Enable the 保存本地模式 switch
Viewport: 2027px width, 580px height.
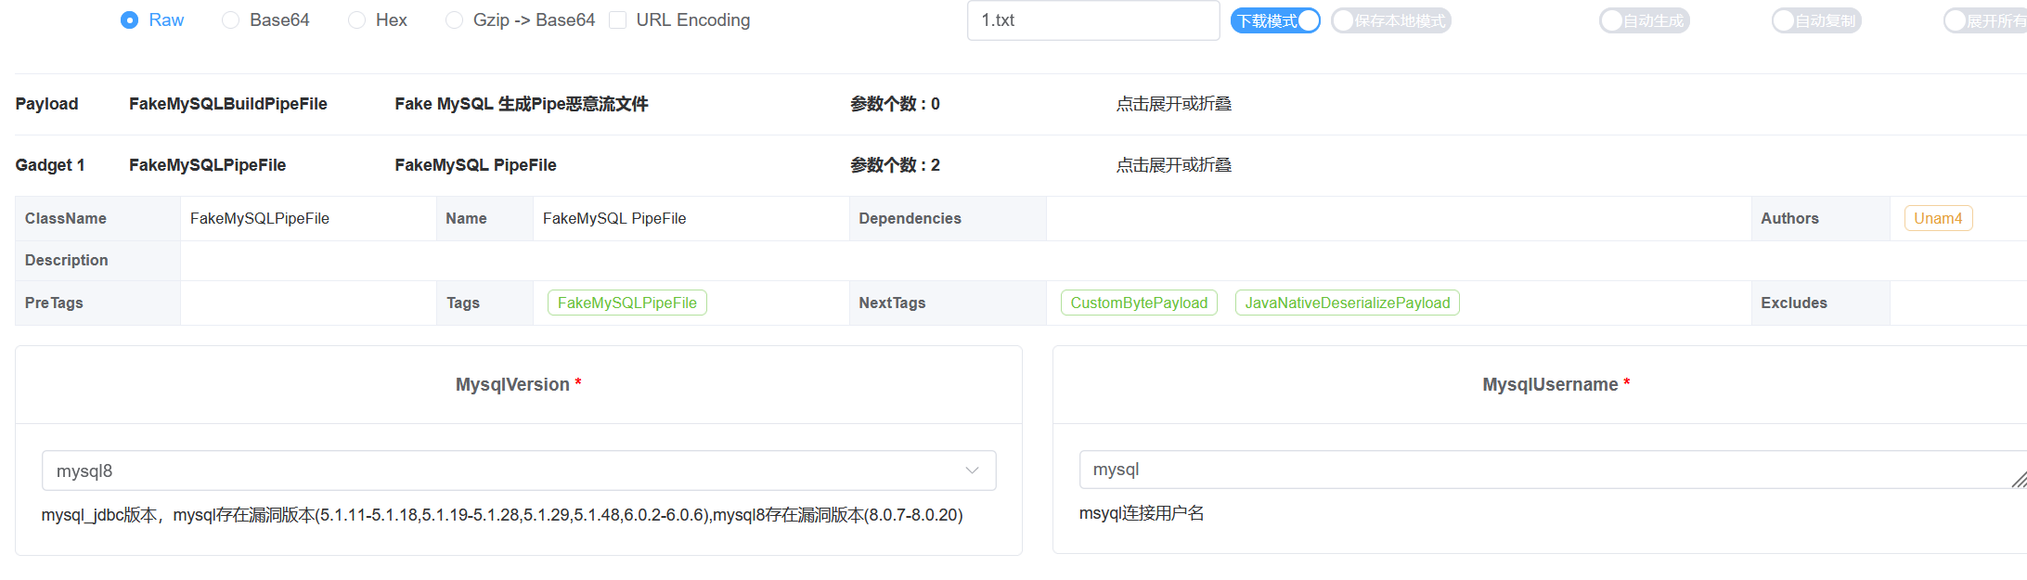tap(1390, 20)
